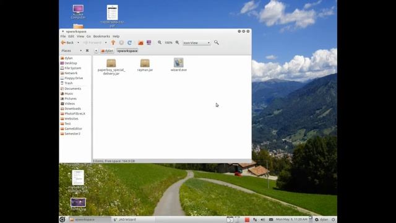Image resolution: width=396 pixels, height=223 pixels.
Task: Open the File menu
Action: click(63, 37)
